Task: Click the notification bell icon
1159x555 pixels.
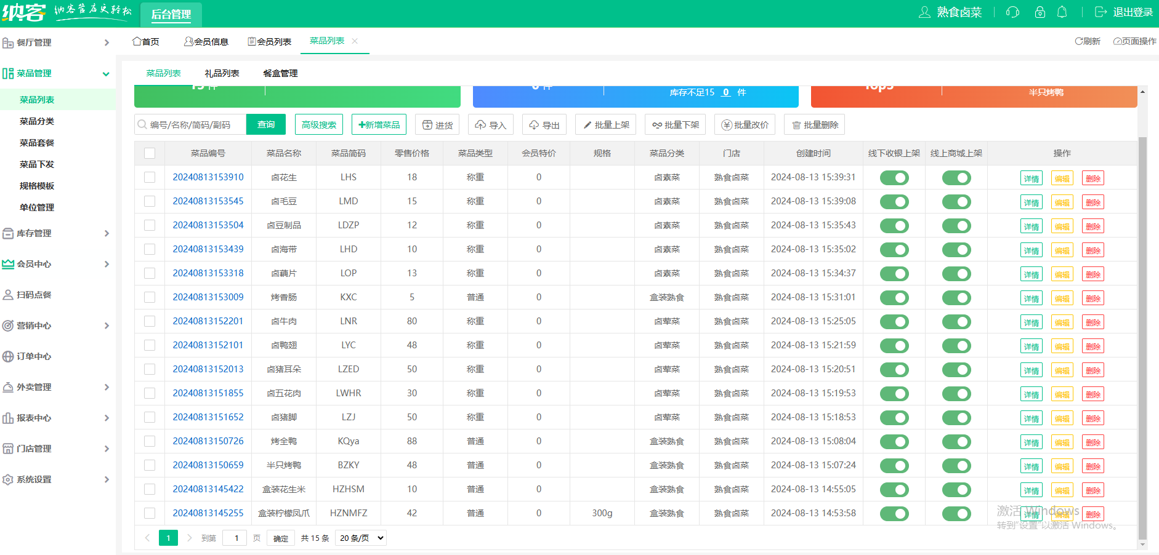Action: (x=1062, y=12)
